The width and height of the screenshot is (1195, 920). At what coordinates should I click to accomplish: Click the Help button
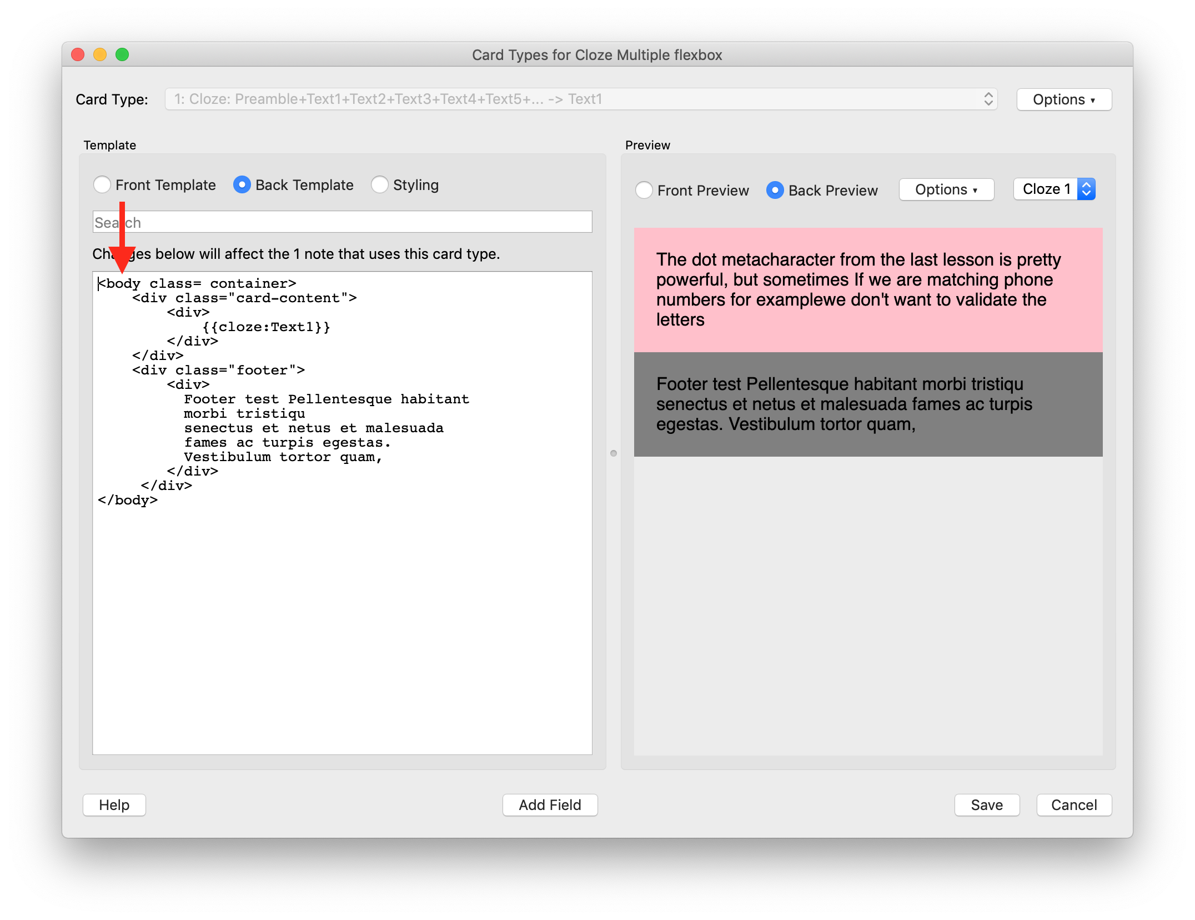tap(114, 804)
